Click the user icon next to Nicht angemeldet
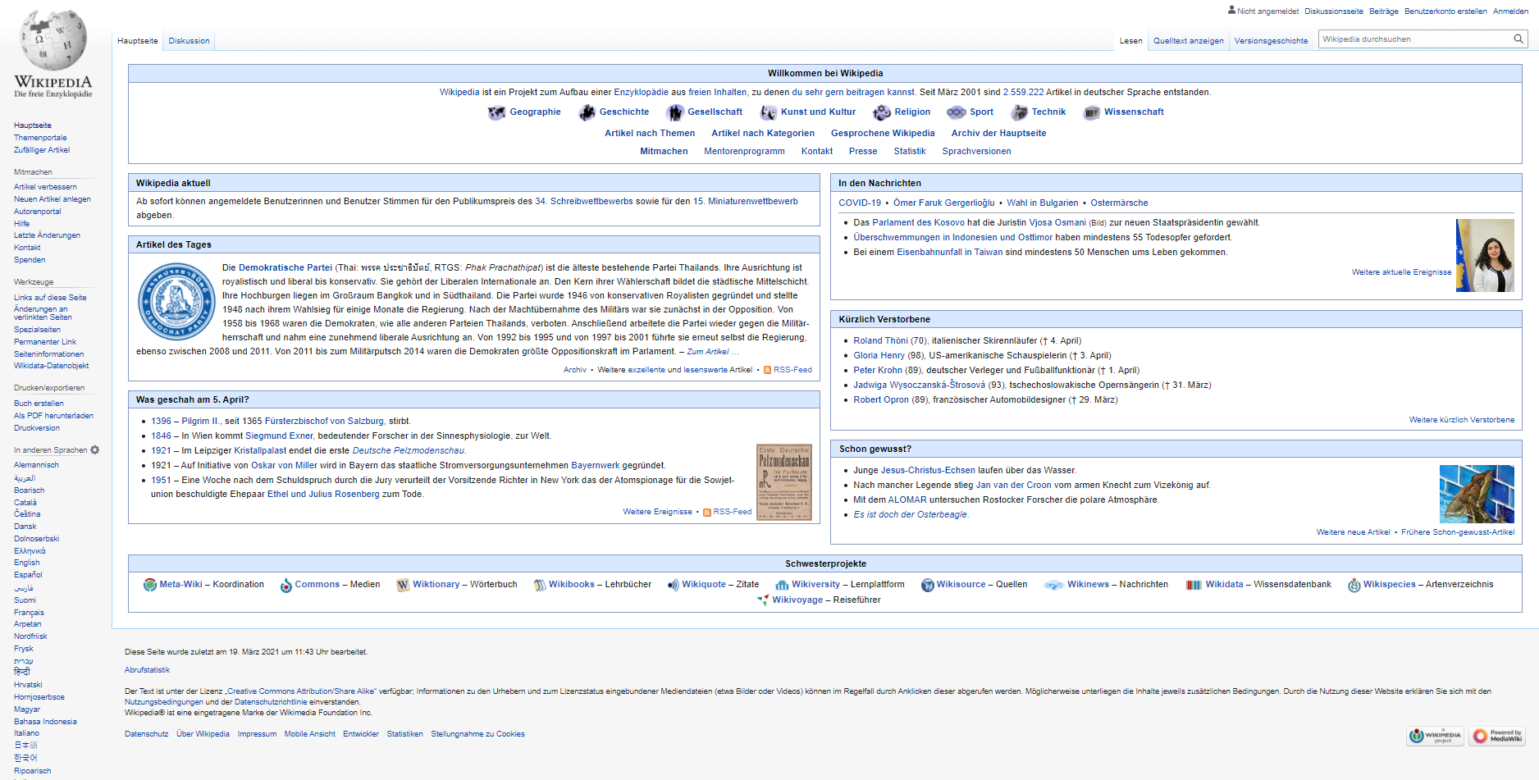Image resolution: width=1539 pixels, height=780 pixels. [1231, 11]
